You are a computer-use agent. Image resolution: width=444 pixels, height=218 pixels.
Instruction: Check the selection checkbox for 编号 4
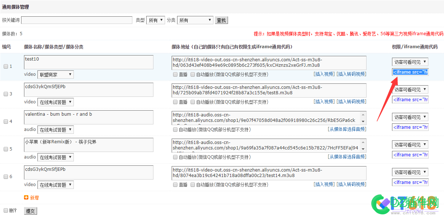click(5, 121)
